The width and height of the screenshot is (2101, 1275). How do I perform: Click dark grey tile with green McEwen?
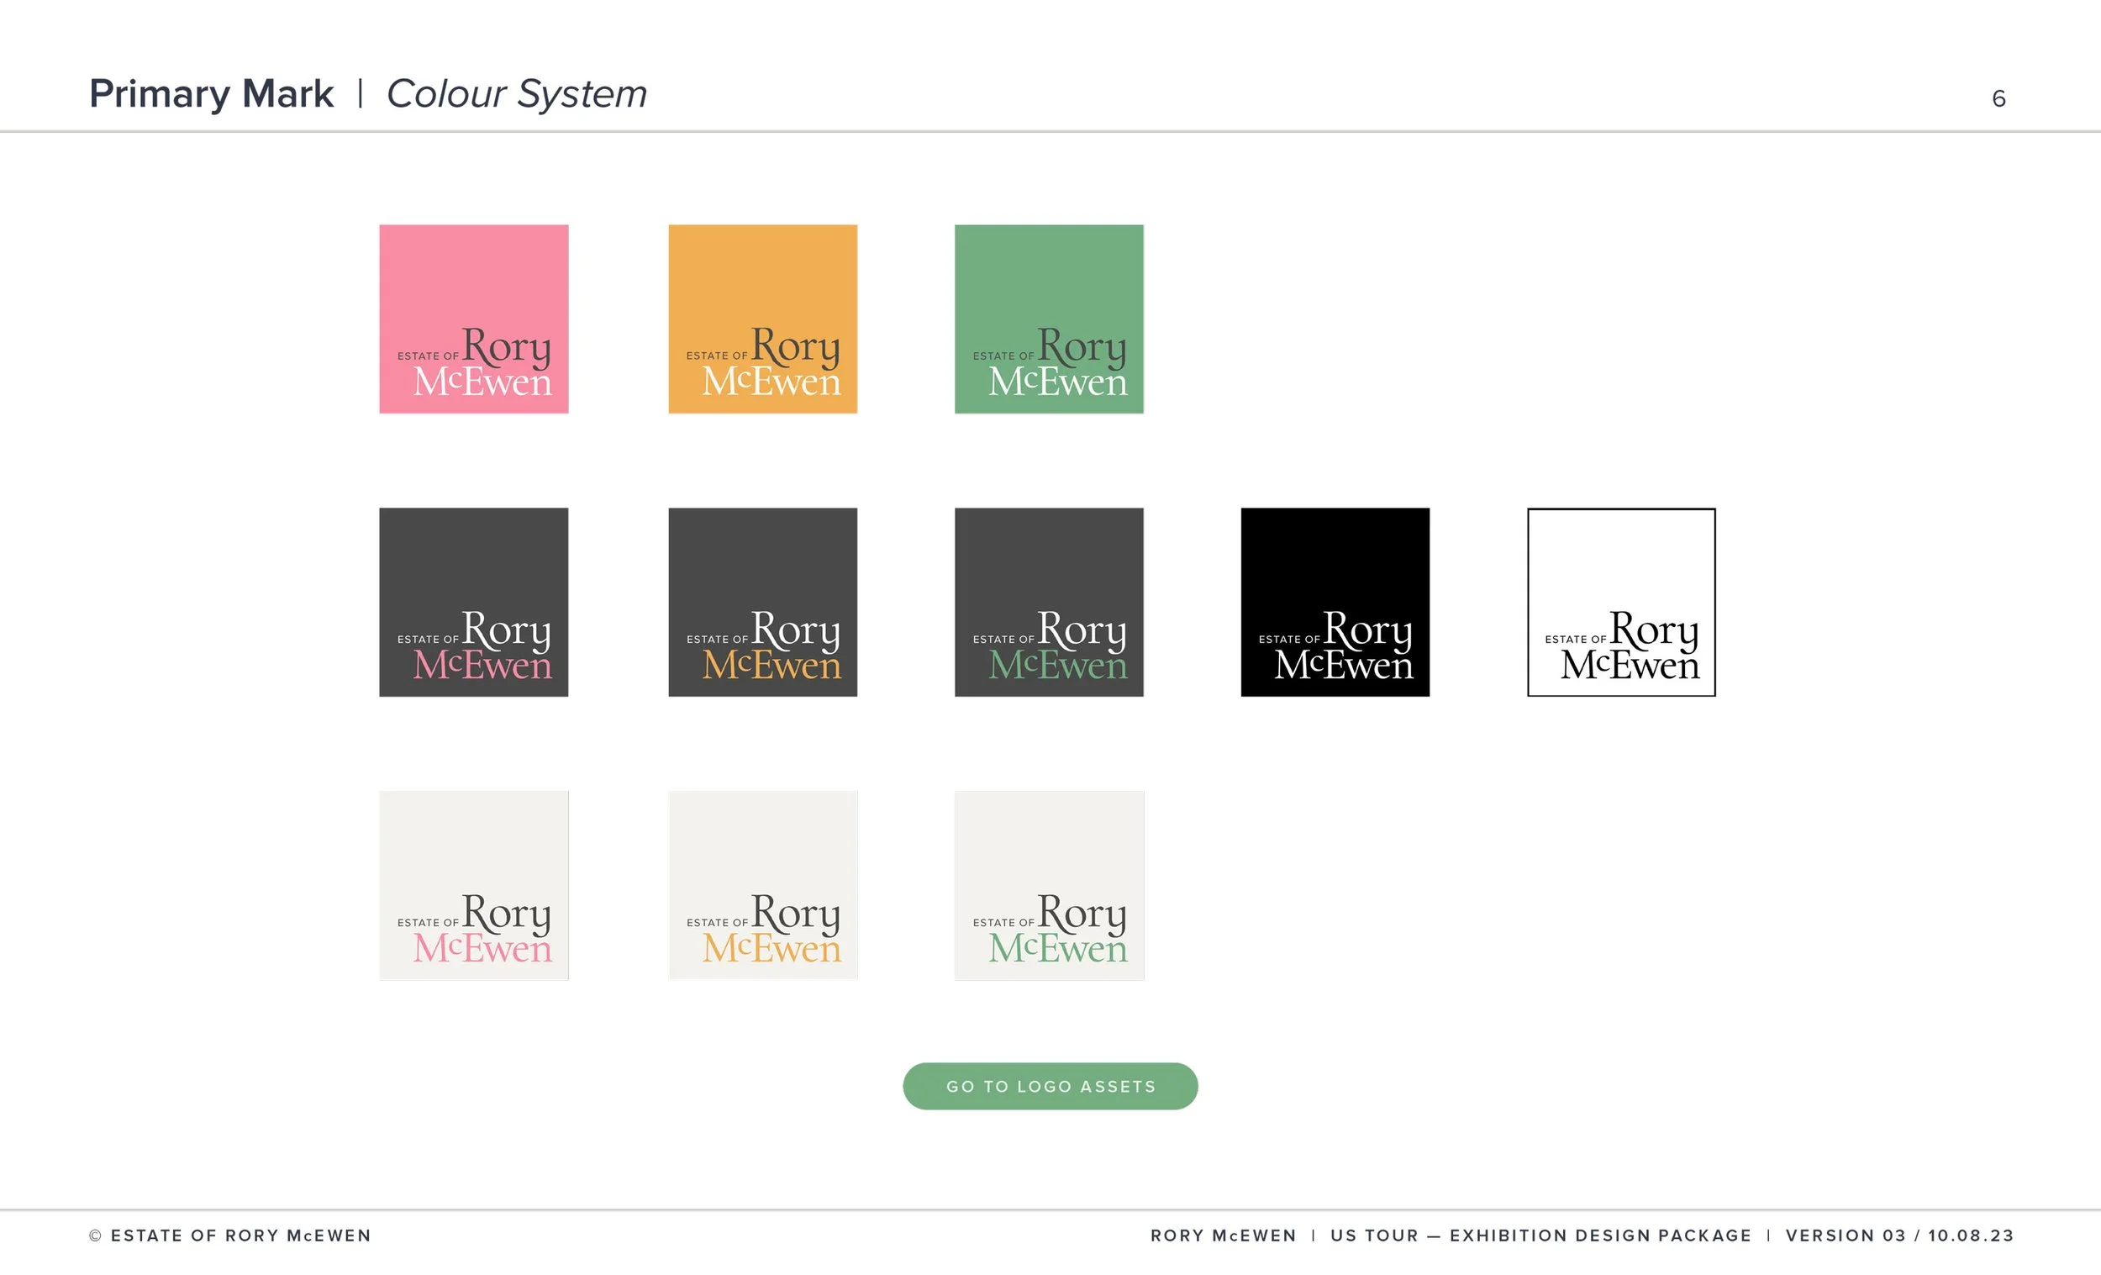(1049, 601)
